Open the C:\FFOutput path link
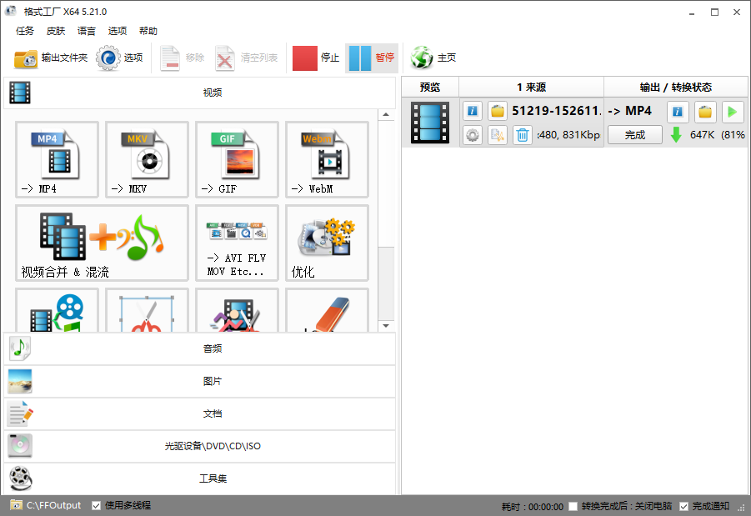This screenshot has width=751, height=516. pos(53,505)
